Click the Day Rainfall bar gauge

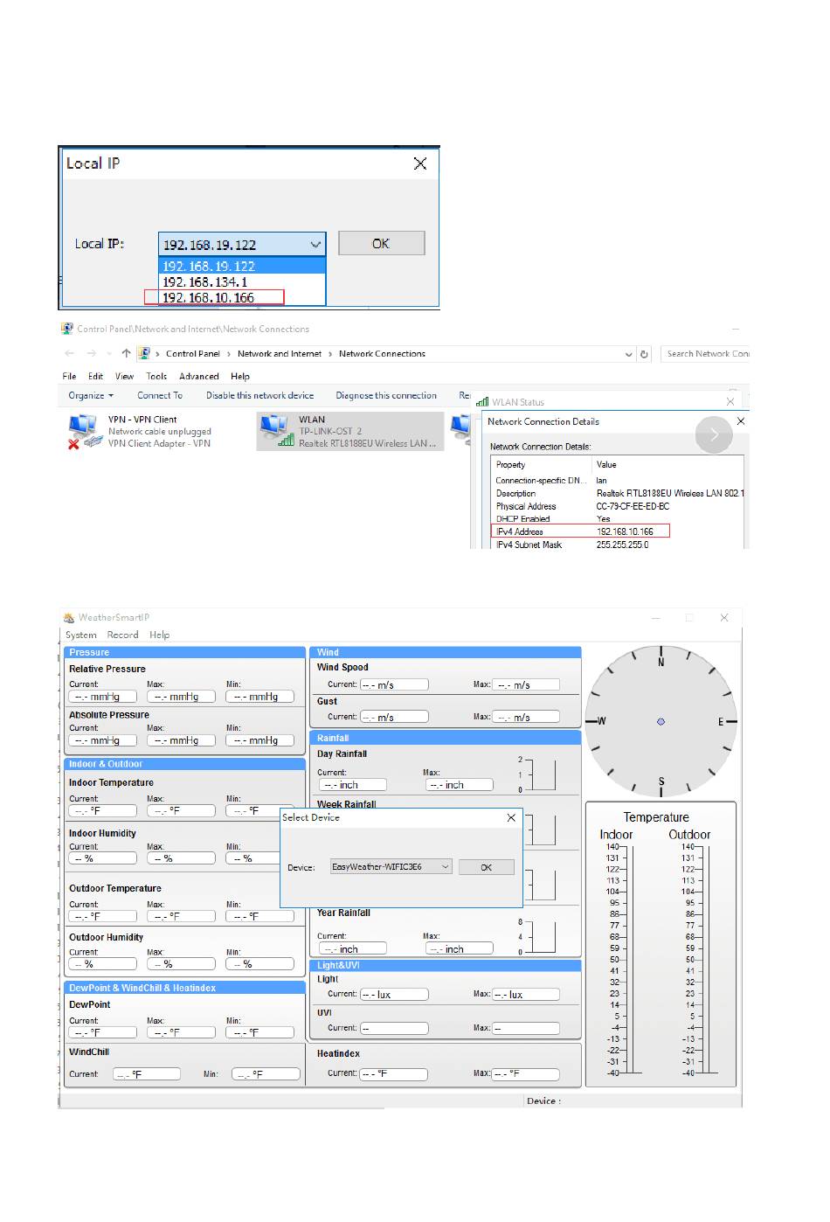pos(542,774)
